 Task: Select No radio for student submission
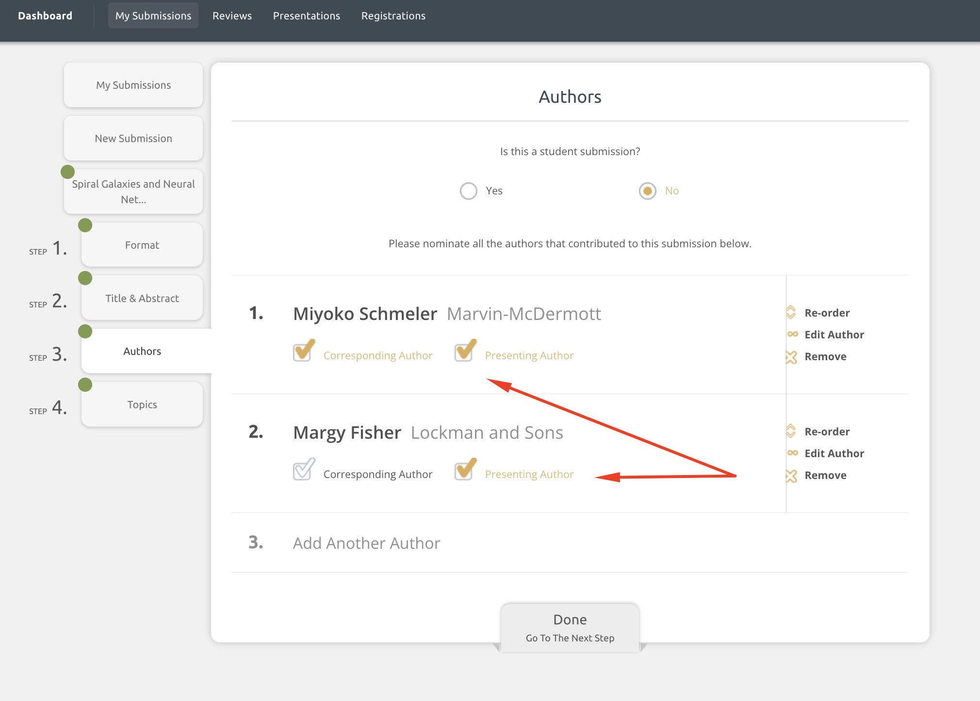(x=647, y=191)
